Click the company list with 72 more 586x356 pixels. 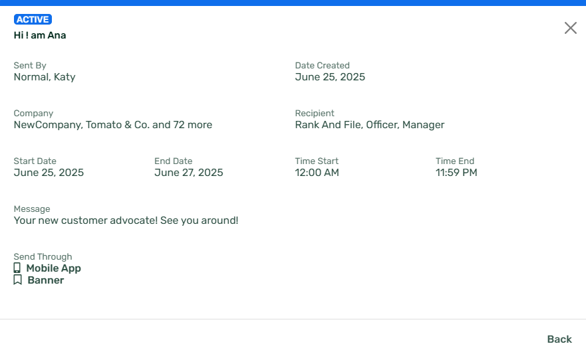[x=113, y=125]
